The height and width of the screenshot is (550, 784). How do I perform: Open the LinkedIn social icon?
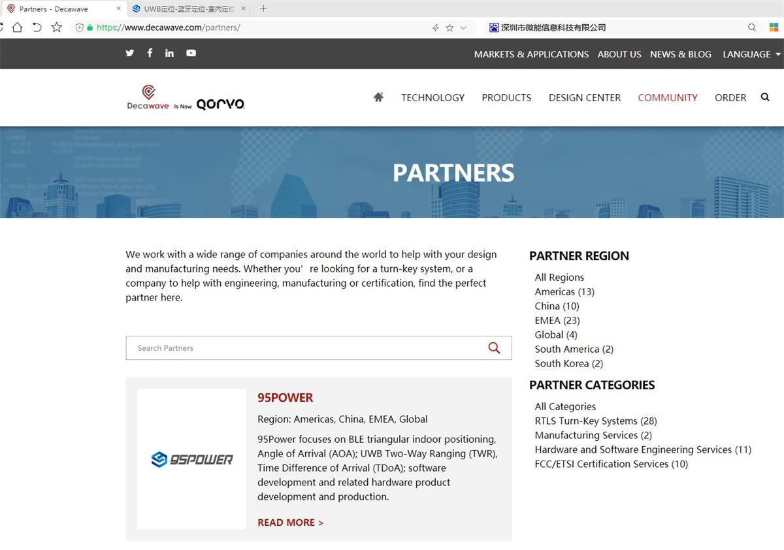pyautogui.click(x=169, y=53)
